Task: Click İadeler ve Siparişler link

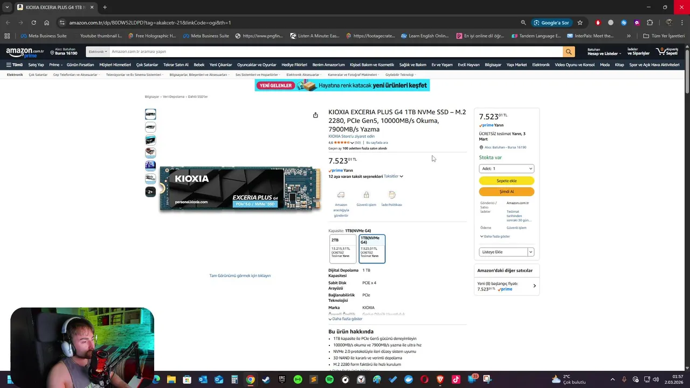Action: point(638,52)
